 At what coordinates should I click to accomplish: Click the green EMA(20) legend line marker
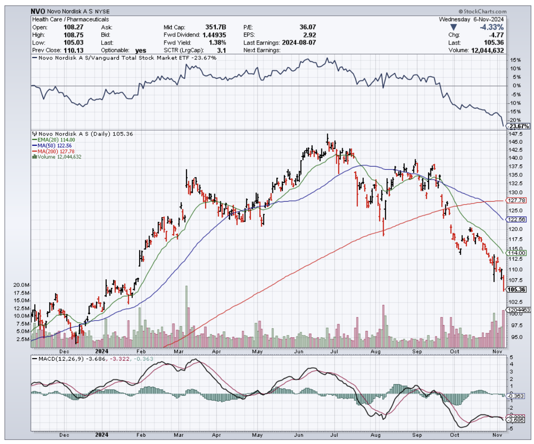point(34,140)
